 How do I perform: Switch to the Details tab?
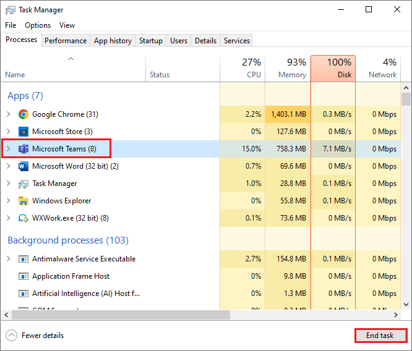(205, 41)
